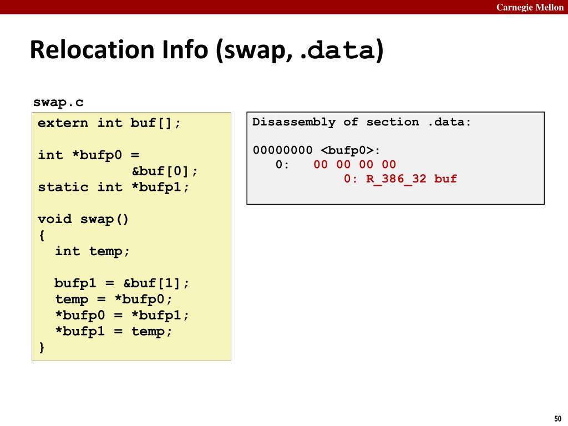Select the line 'extern int buf[];'

pos(109,123)
